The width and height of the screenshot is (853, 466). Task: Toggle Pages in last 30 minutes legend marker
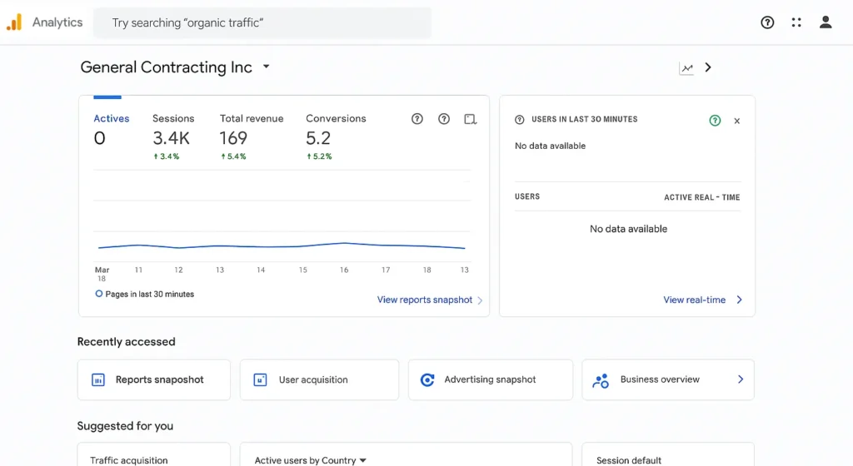click(x=98, y=294)
